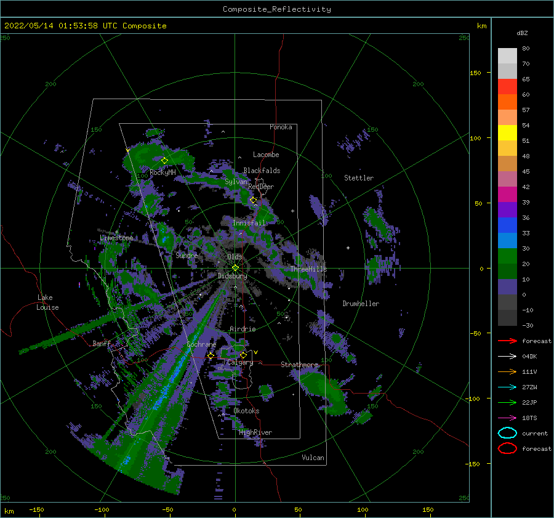Click the Limestone label
This screenshot has height=518, width=554.
coord(116,238)
